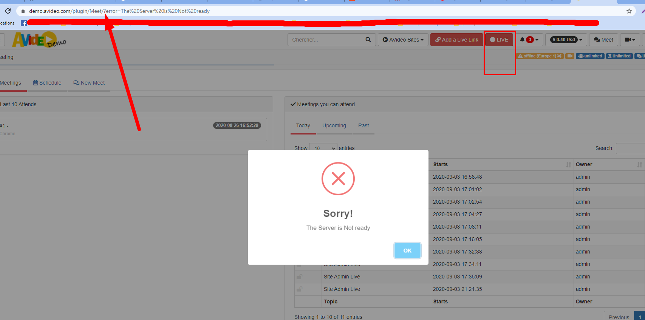The height and width of the screenshot is (320, 645).
Task: Click the lock icon beside the 17:35:09 Site Admin Live row
Action: pyautogui.click(x=299, y=277)
